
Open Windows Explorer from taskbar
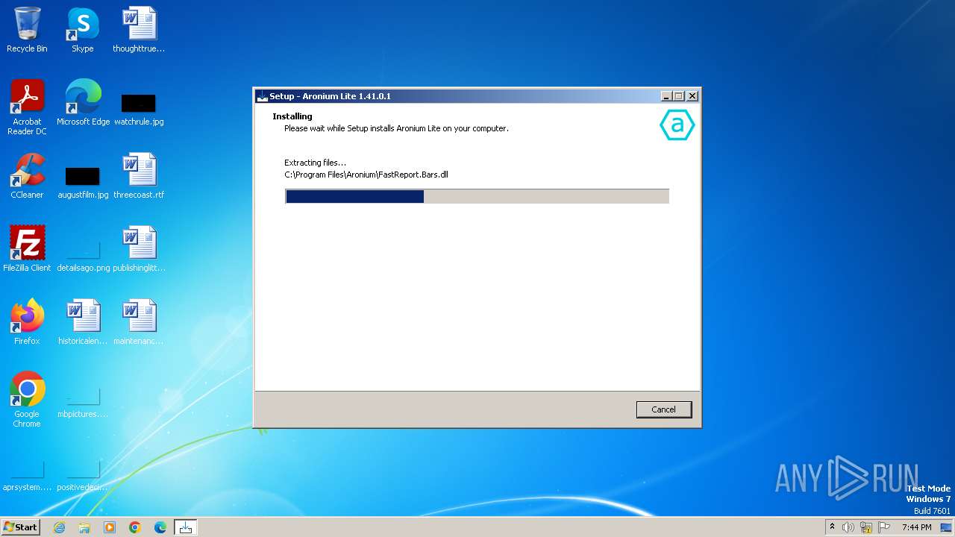tap(84, 527)
